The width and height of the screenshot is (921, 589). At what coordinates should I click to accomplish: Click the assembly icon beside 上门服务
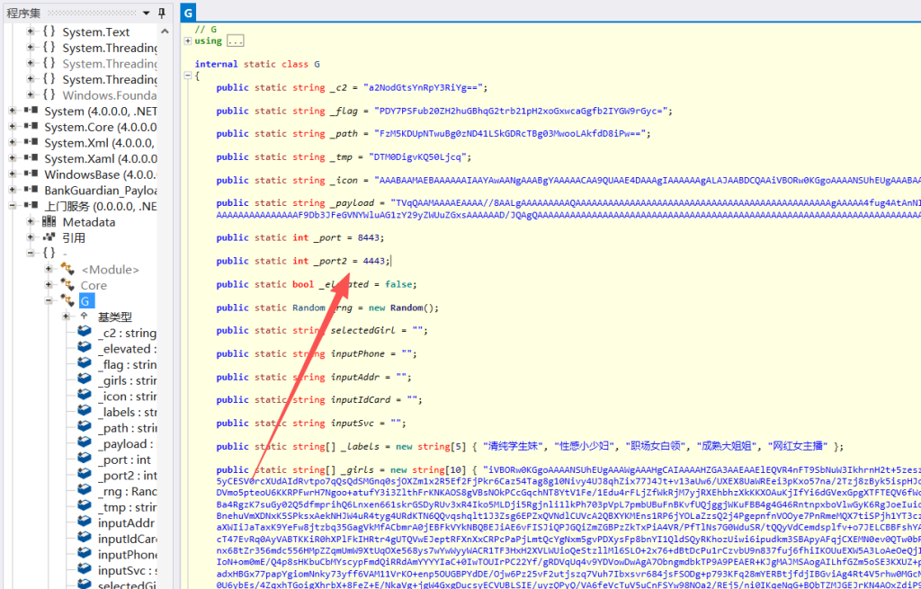tap(31, 206)
